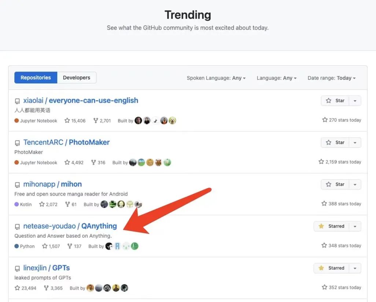Unstar the QAnything repository
376x302 pixels.
[331, 226]
